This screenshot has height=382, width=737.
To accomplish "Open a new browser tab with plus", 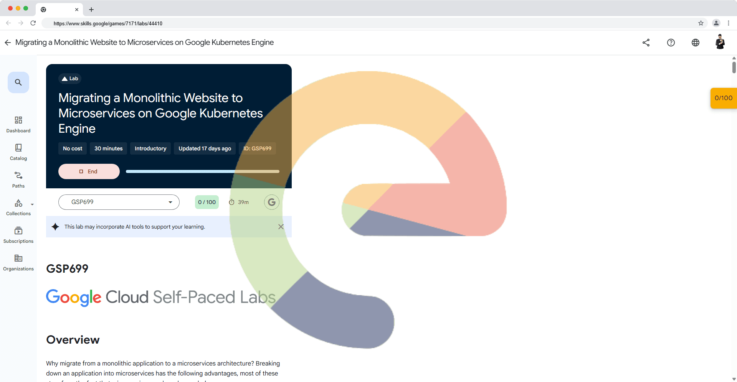I will click(x=91, y=10).
